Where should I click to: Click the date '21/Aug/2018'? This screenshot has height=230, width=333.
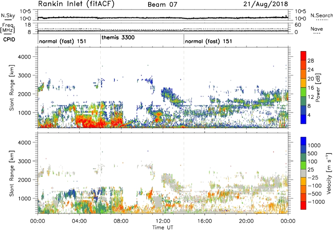tap(266, 4)
